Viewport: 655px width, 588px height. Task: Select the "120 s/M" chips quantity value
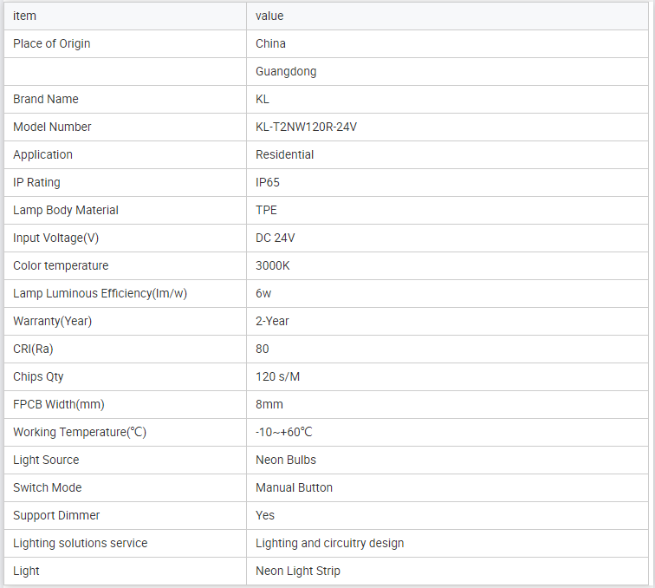(278, 376)
